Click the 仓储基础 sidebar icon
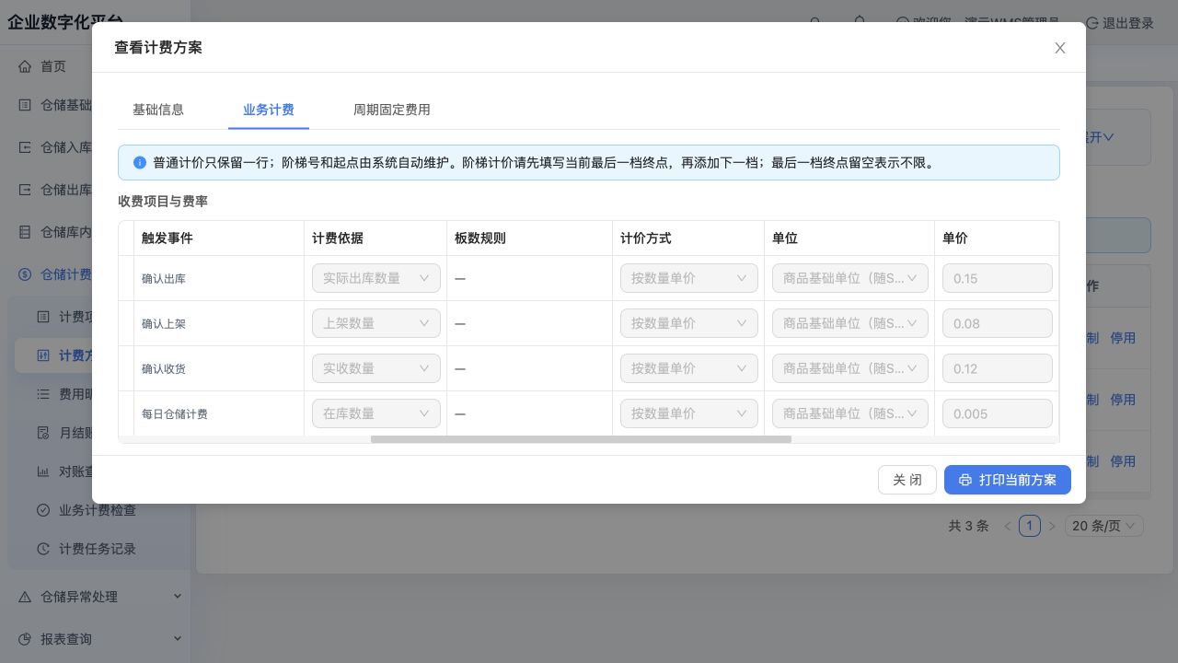The width and height of the screenshot is (1178, 663). [25, 105]
